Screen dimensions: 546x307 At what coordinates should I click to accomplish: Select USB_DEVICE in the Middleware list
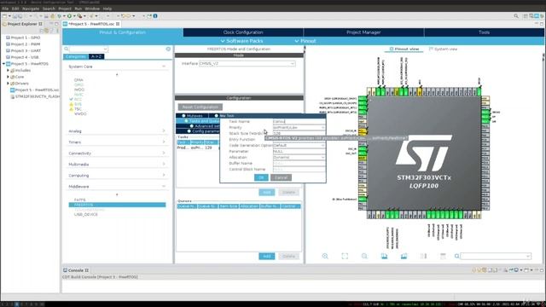pos(85,214)
